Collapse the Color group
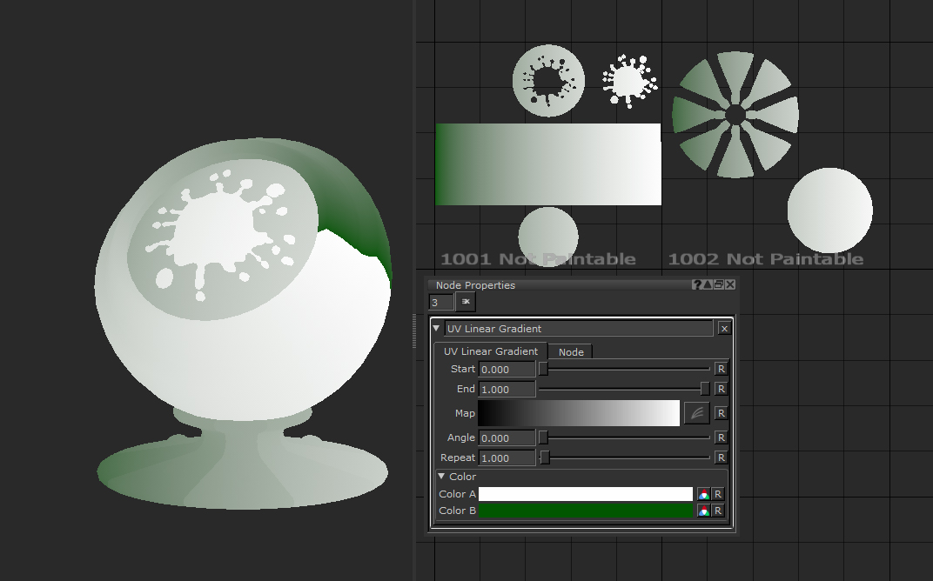This screenshot has height=581, width=933. 442,477
